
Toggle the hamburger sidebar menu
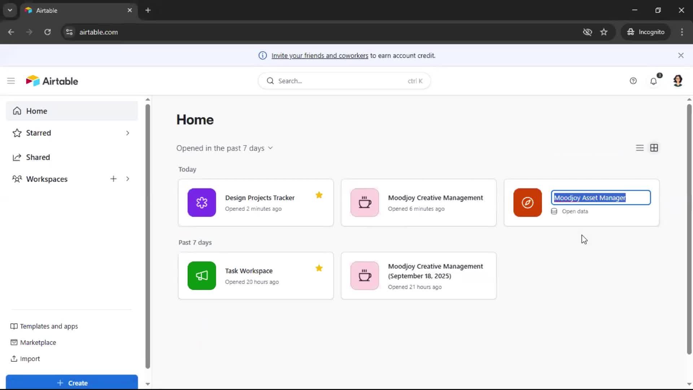[x=11, y=81]
